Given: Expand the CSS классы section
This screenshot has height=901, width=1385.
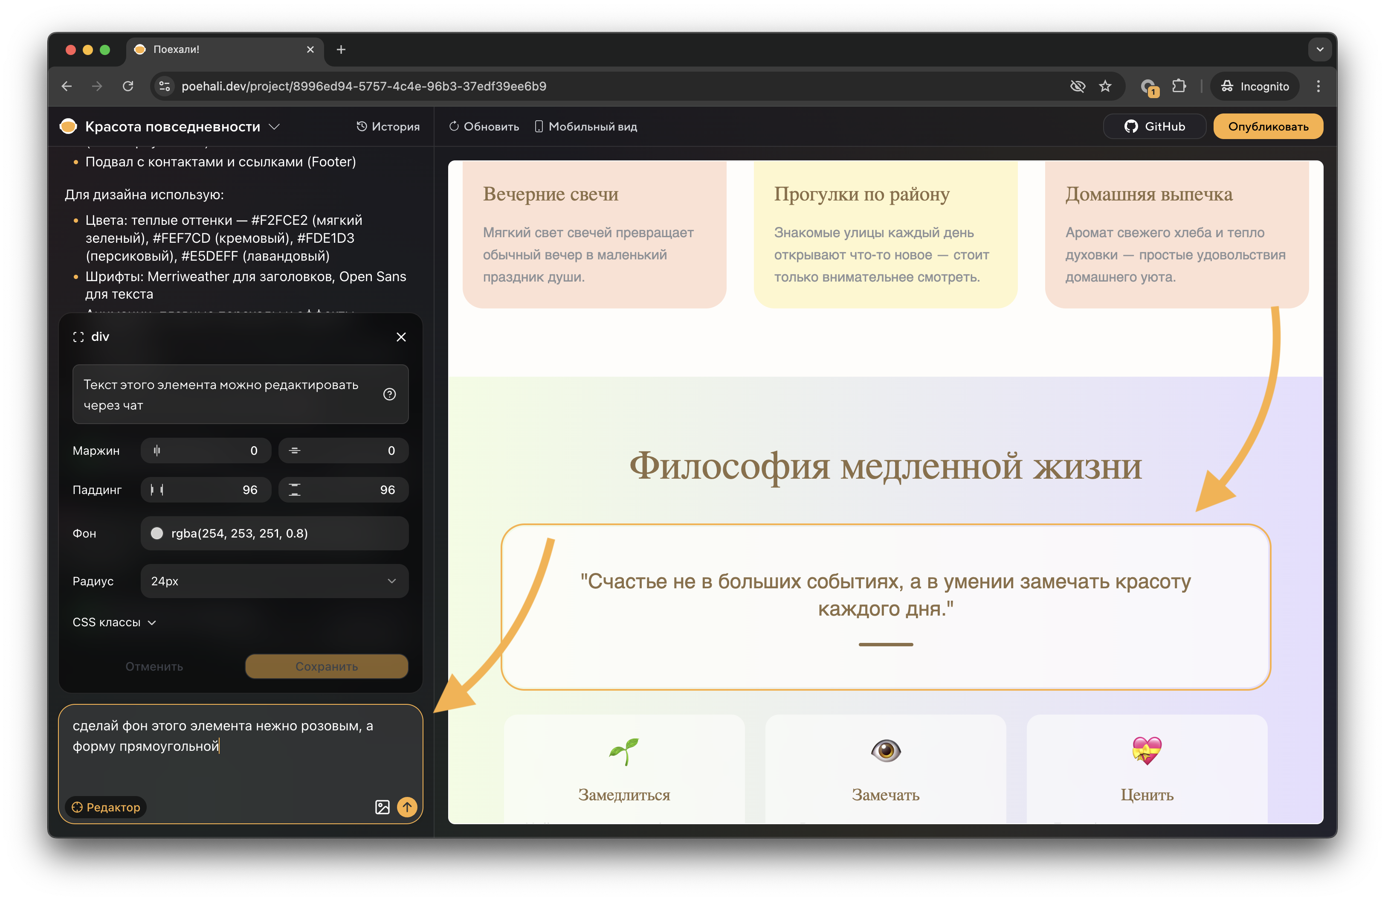Looking at the screenshot, I should click(x=114, y=622).
